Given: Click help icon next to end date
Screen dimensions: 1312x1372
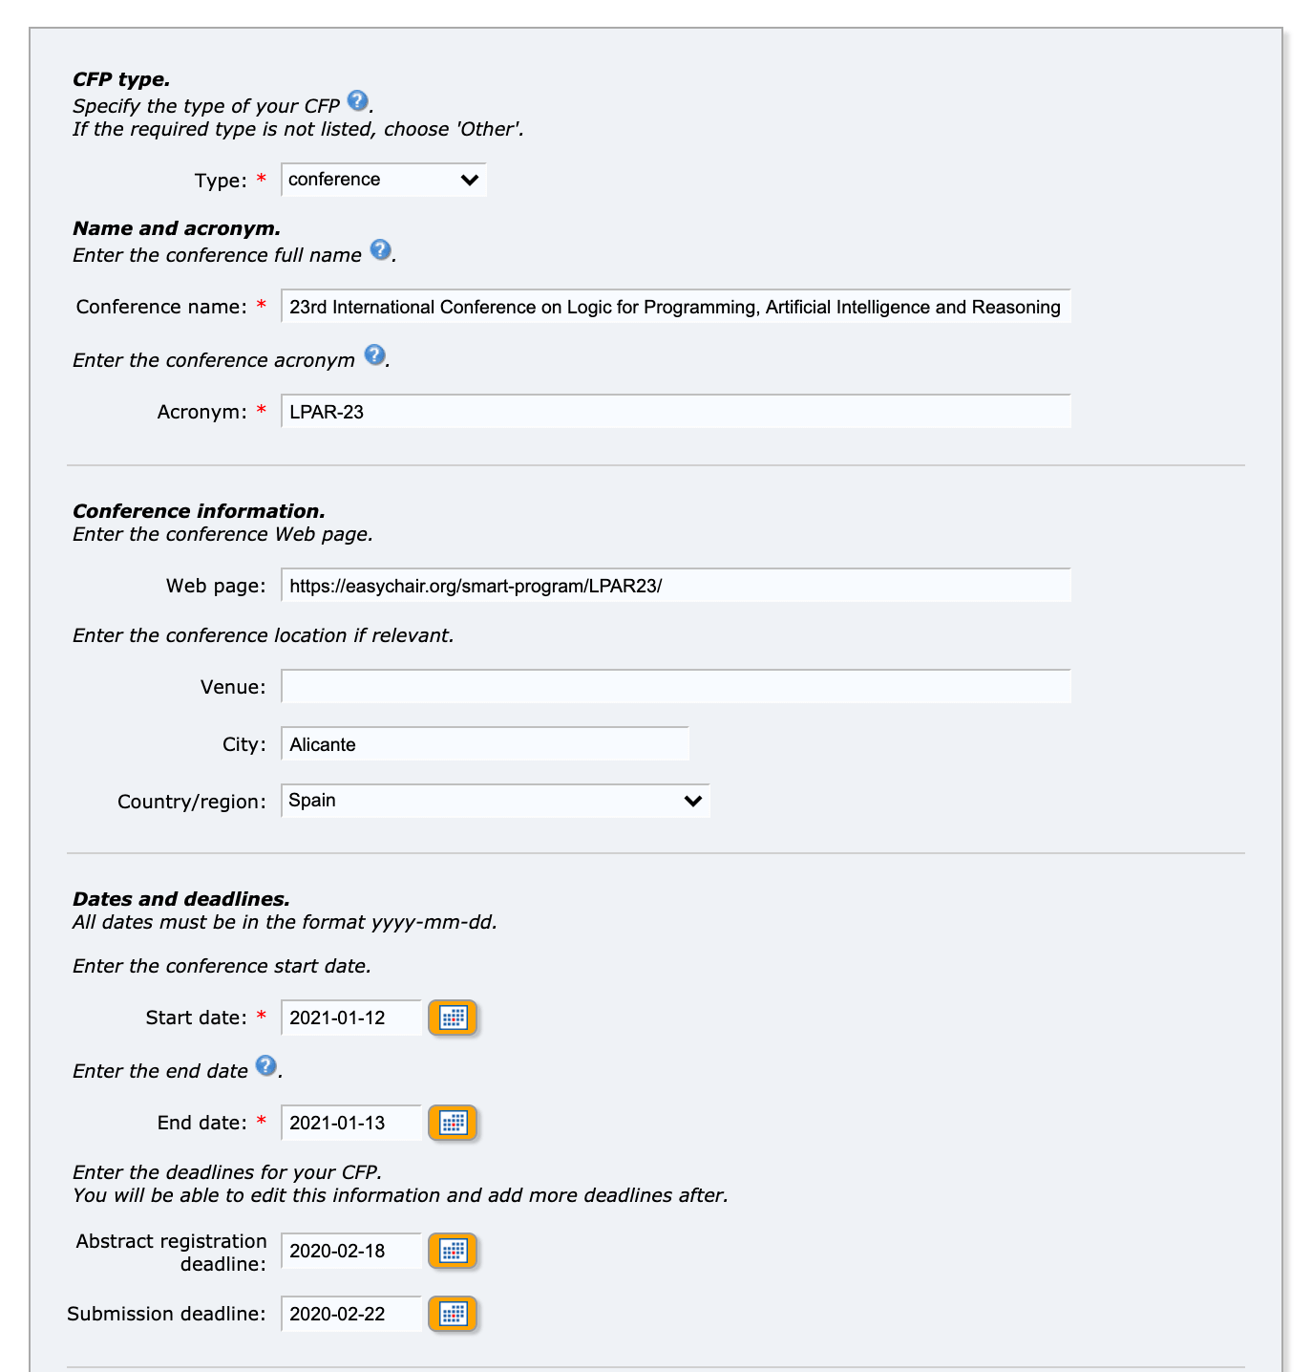Looking at the screenshot, I should 266,1065.
